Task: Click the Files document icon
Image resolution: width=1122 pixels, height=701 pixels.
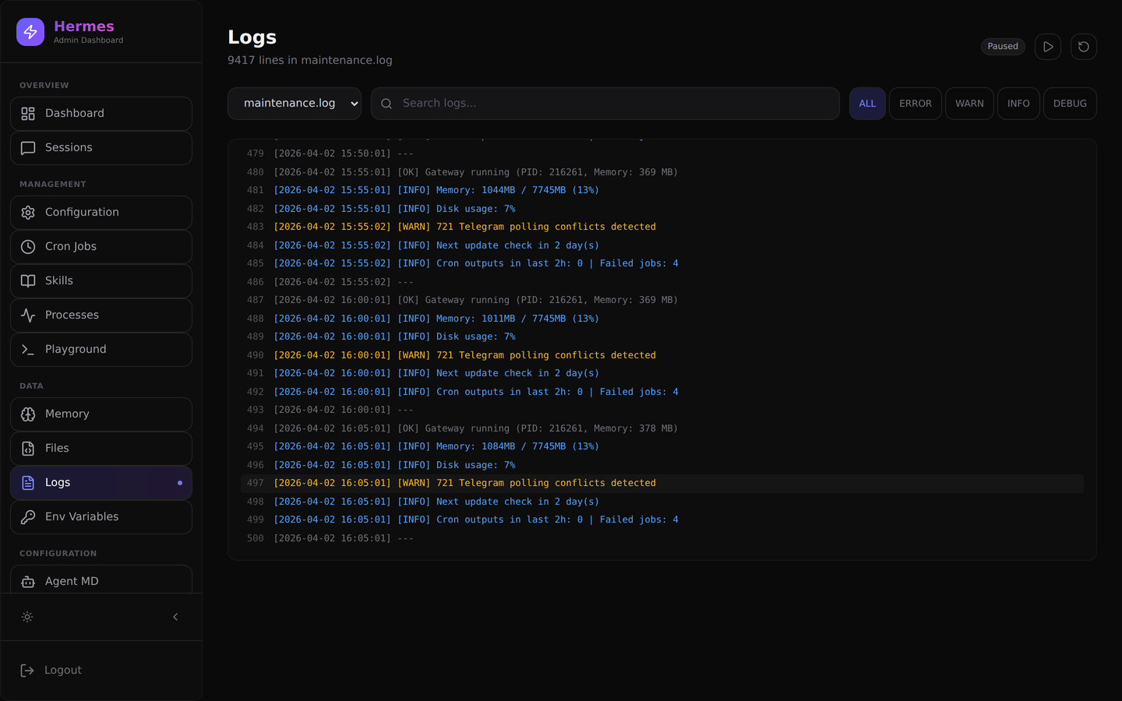Action: [x=28, y=449]
